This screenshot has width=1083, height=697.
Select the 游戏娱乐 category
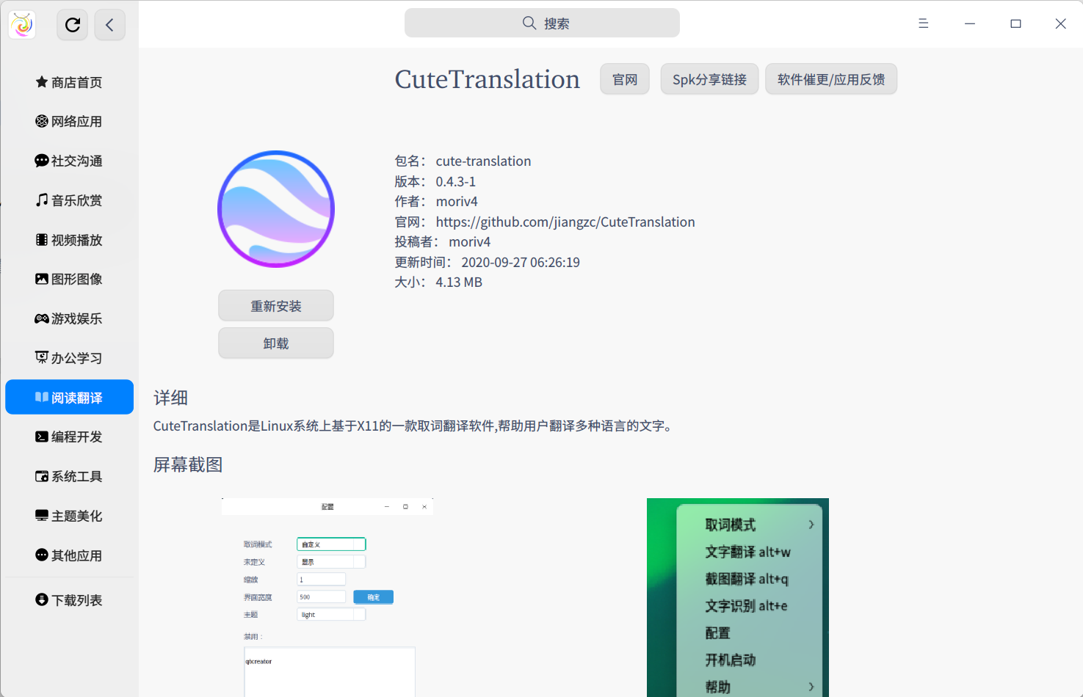[x=69, y=318]
